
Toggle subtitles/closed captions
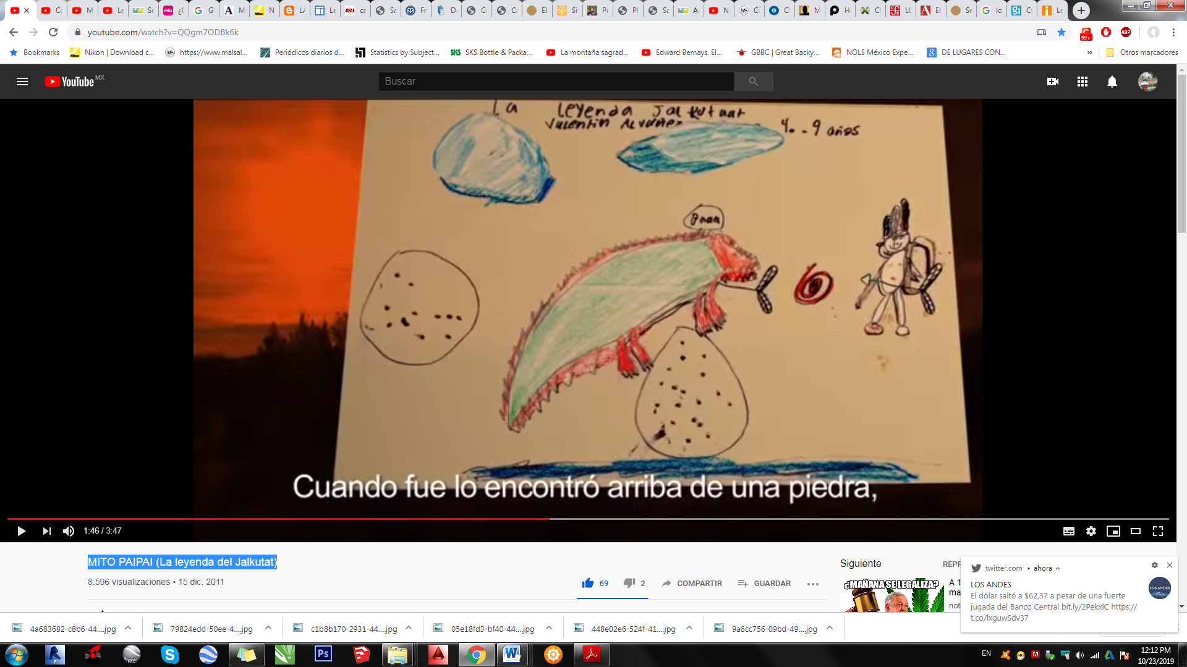(x=1068, y=531)
